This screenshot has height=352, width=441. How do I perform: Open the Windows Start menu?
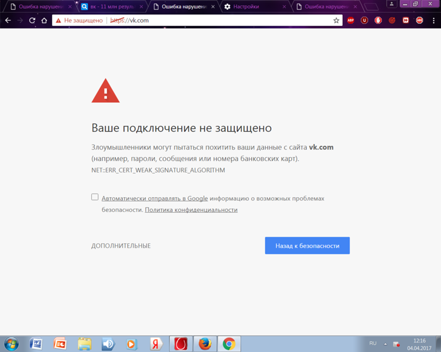tap(11, 344)
